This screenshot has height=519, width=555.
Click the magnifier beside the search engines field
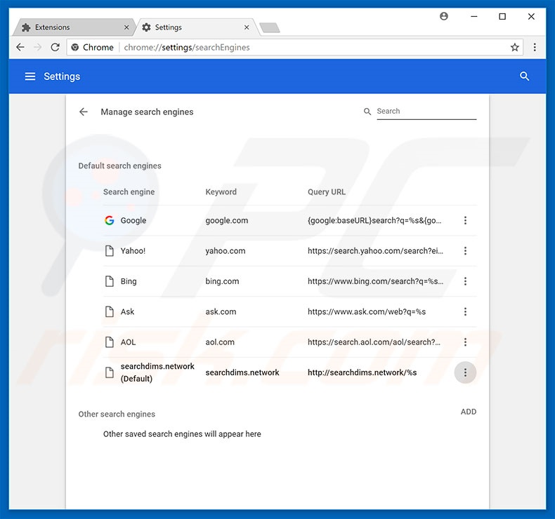tap(367, 112)
